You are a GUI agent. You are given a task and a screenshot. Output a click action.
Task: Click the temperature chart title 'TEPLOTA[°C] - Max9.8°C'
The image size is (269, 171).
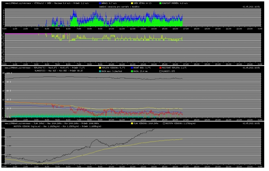46,68
